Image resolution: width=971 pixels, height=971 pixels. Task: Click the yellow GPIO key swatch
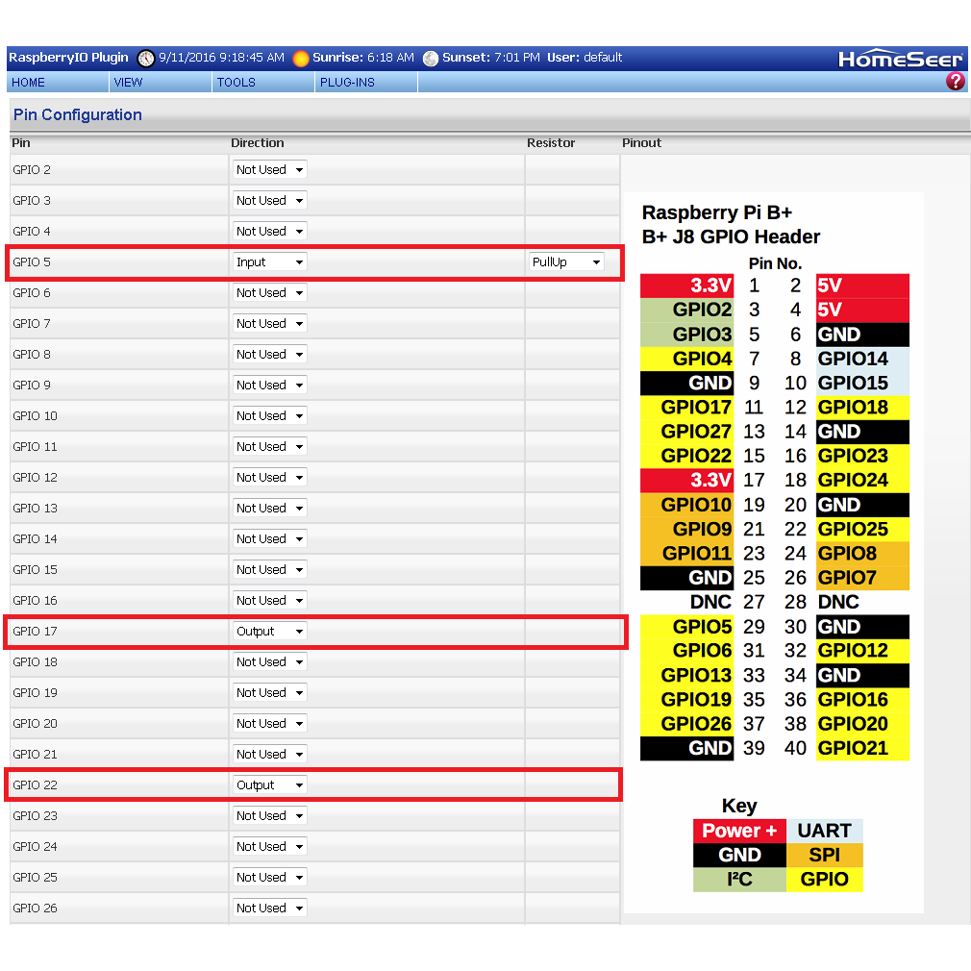pos(824,879)
